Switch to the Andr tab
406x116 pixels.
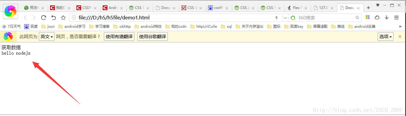point(113,8)
